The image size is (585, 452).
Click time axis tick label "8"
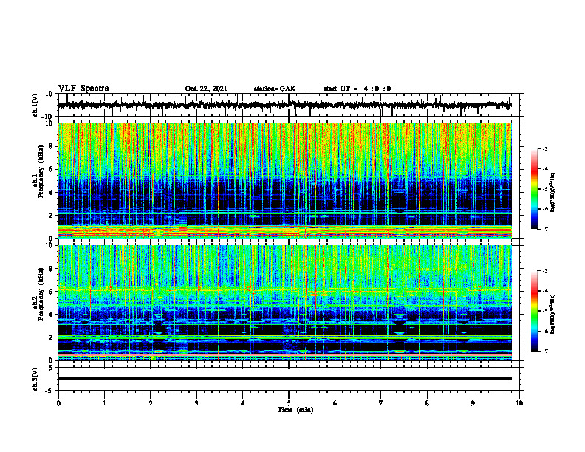[427, 403]
